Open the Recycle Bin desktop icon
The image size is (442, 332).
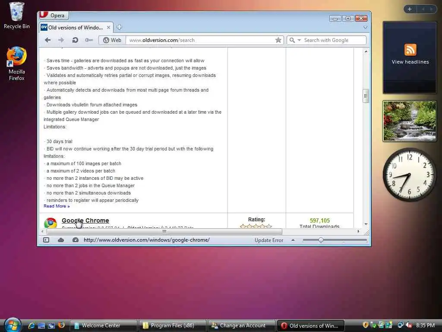coord(17,16)
